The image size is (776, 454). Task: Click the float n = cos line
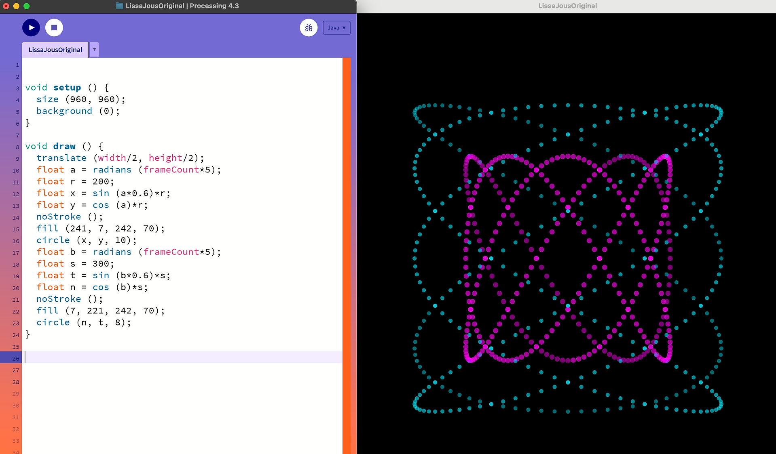[92, 287]
